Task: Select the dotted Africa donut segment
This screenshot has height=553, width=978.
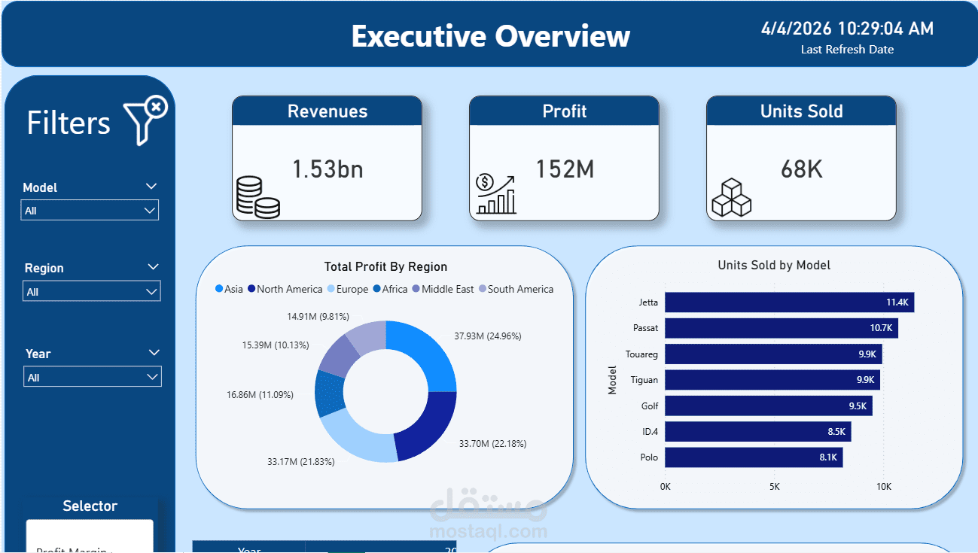Action: pyautogui.click(x=328, y=394)
